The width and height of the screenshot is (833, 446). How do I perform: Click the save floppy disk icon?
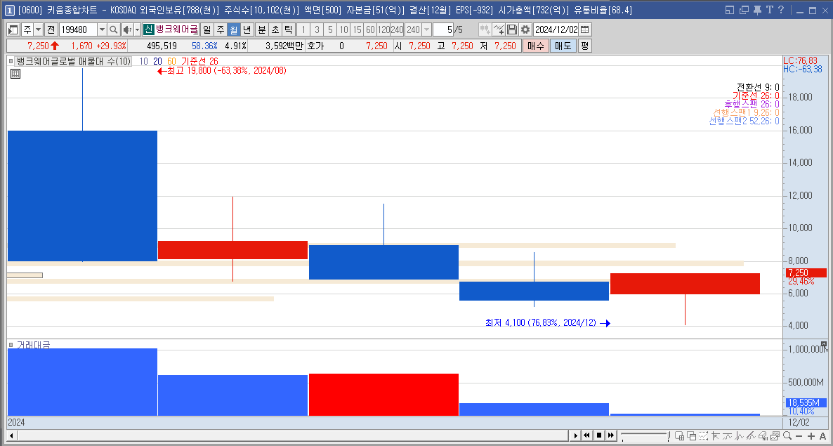click(512, 29)
